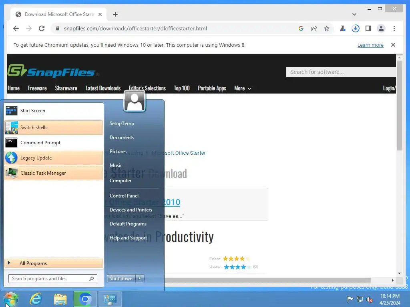Click the Learn more link

(370, 45)
